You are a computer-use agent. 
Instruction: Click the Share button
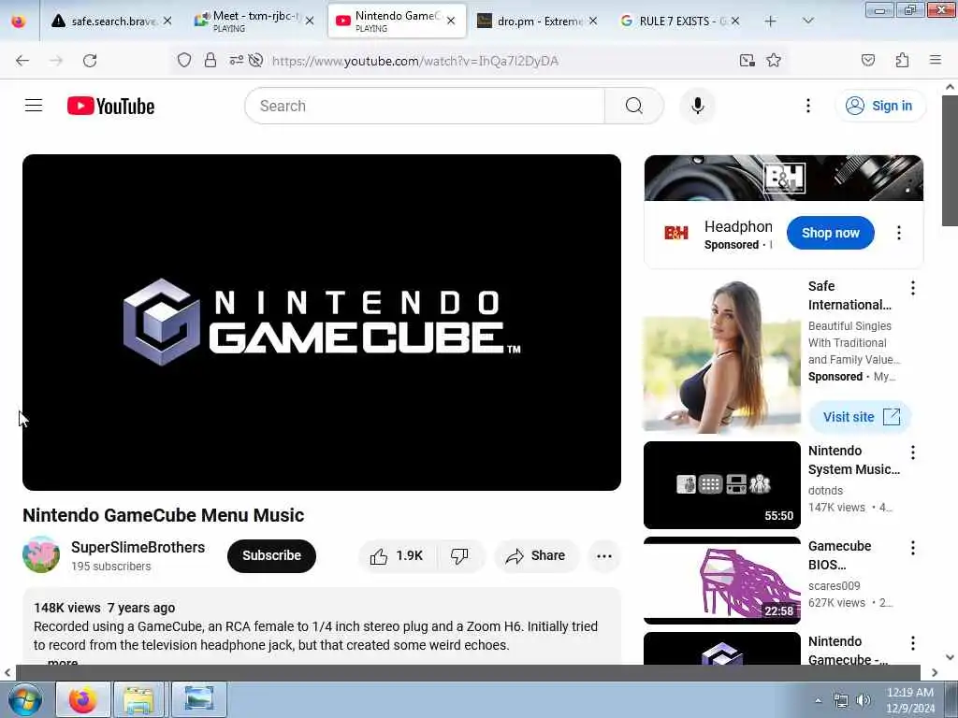click(x=536, y=555)
